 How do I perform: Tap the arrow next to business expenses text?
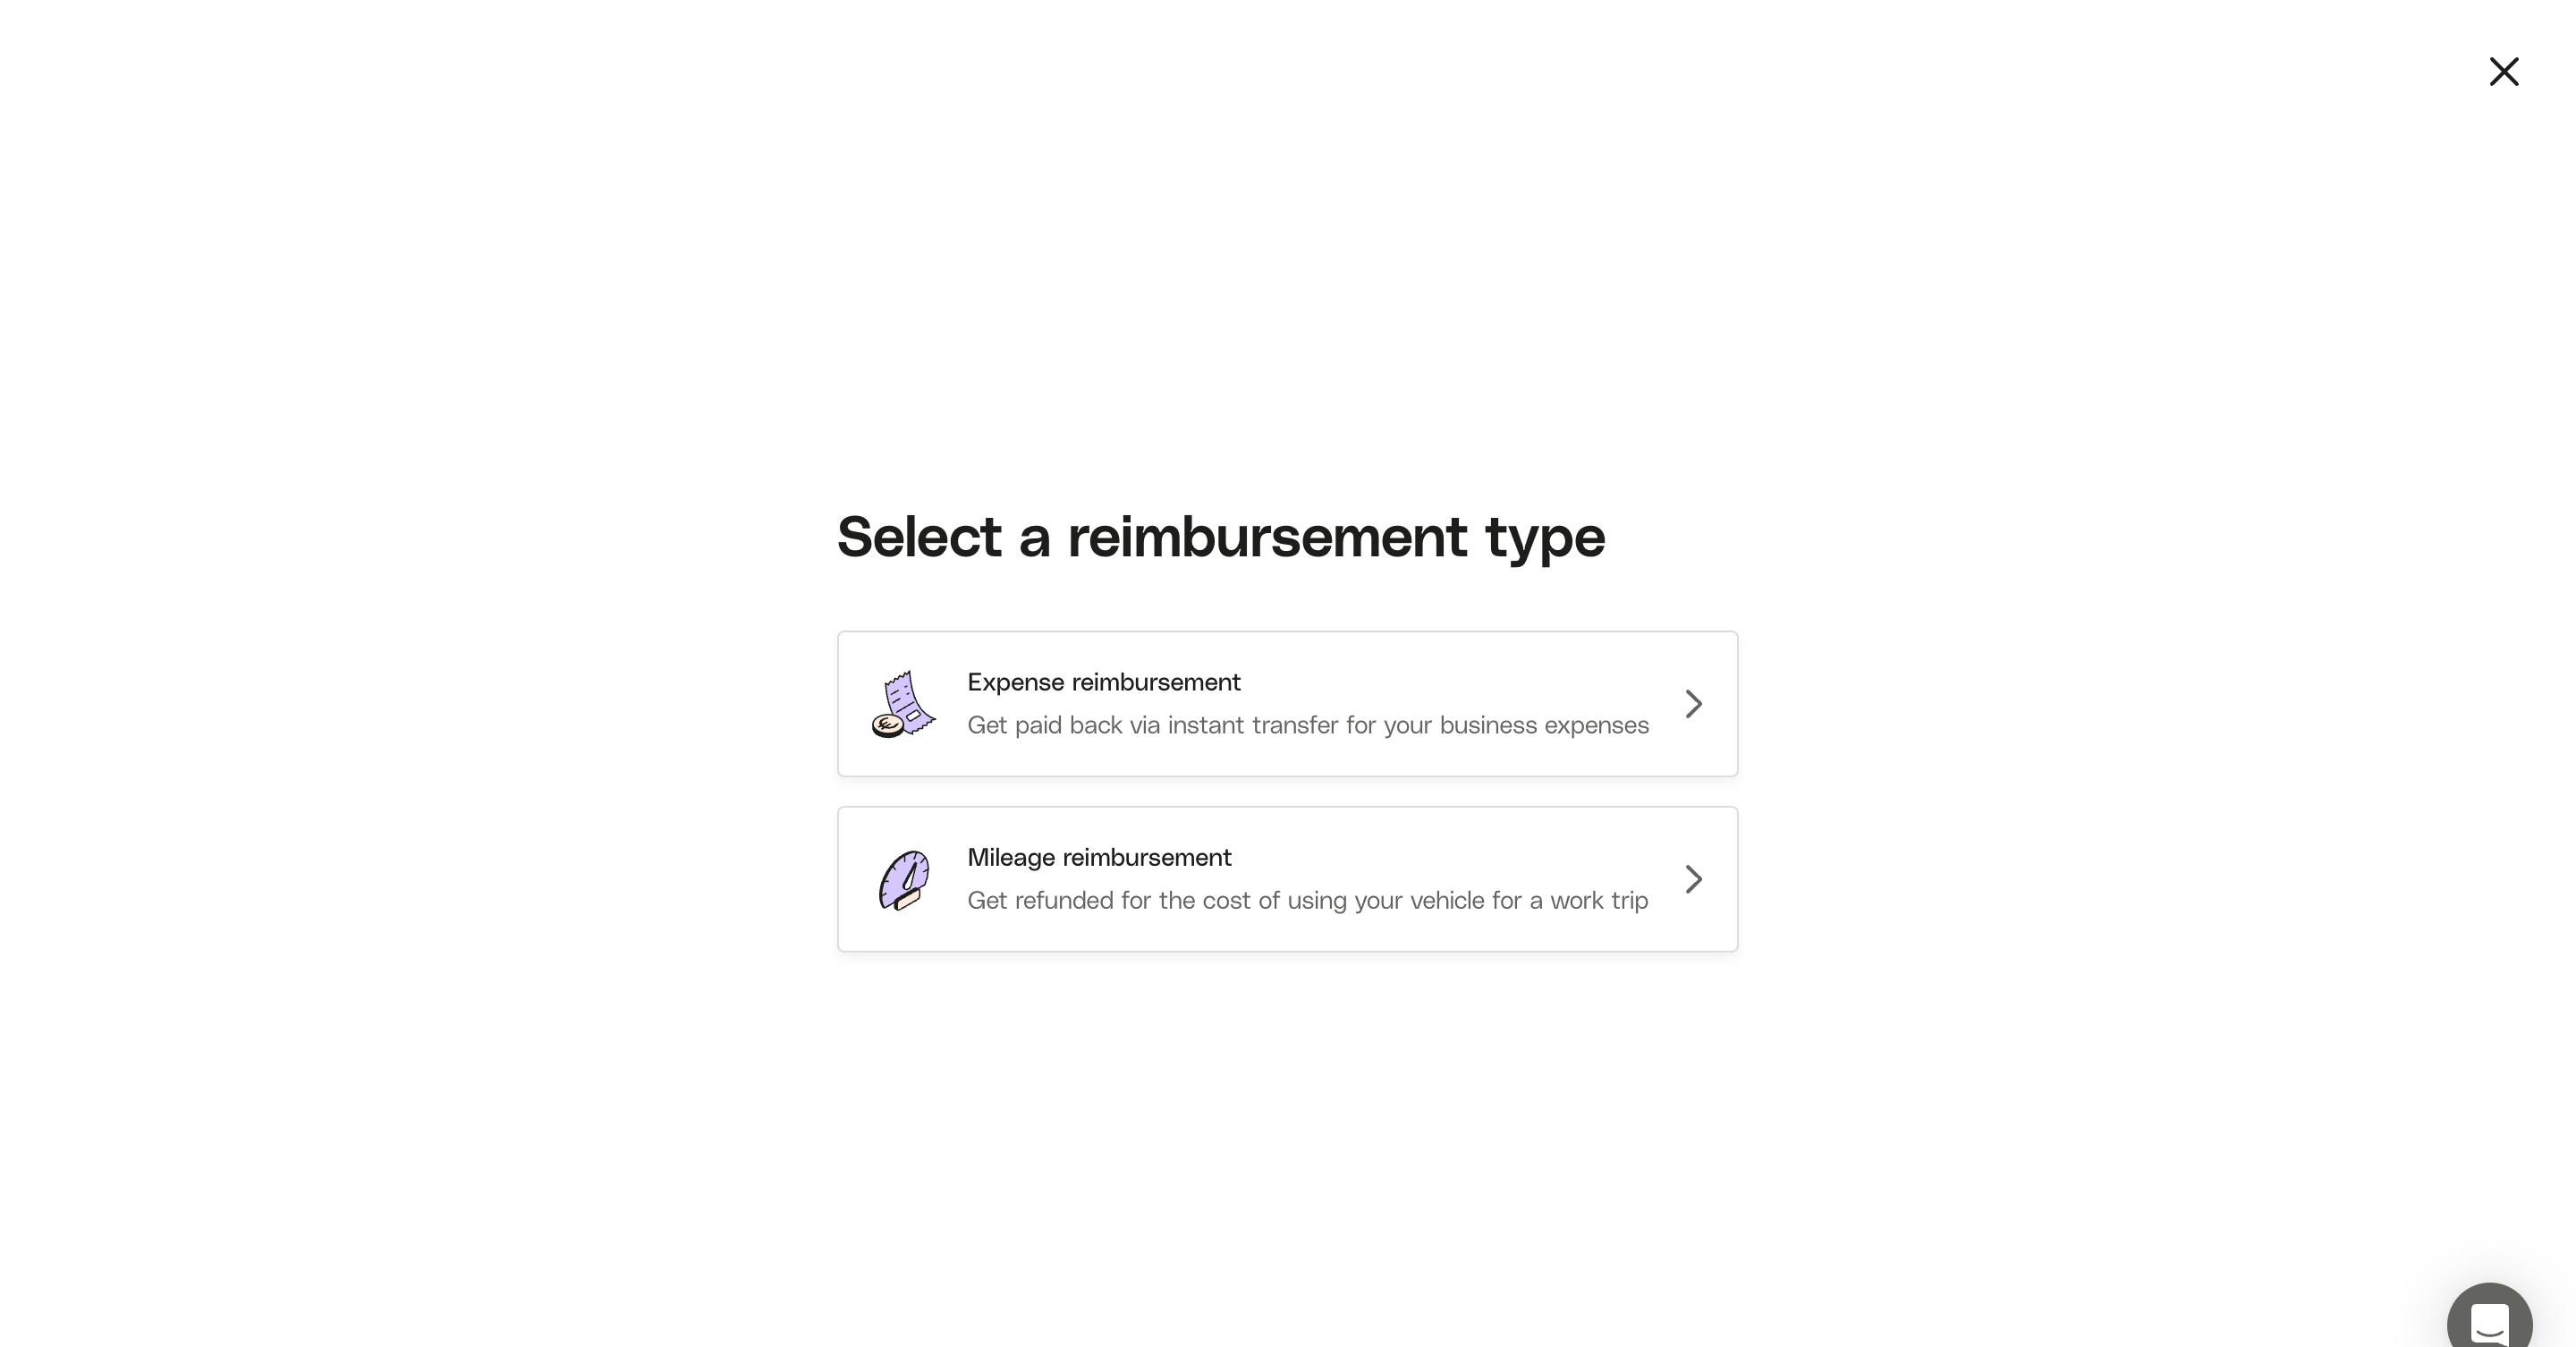click(x=1693, y=704)
